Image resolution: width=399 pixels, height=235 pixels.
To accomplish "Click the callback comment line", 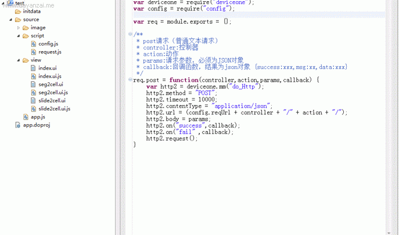I will [242, 67].
